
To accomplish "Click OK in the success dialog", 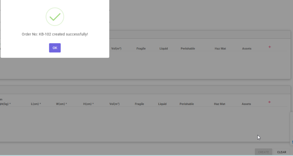I will pos(55,48).
